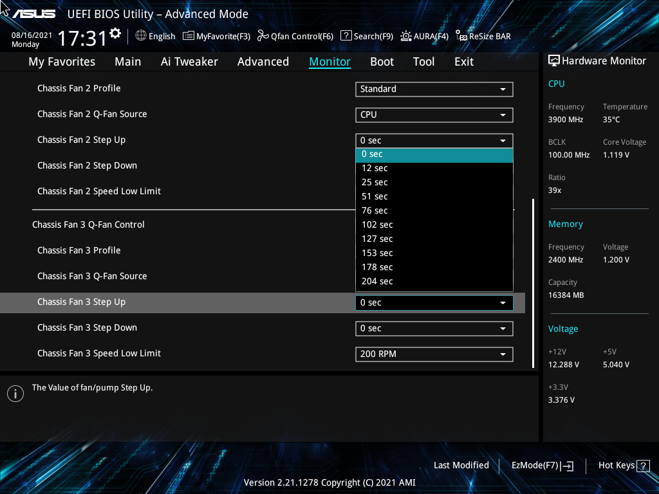659x494 pixels.
Task: Select Chassis Fan 2 Profile label
Action: click(x=79, y=88)
